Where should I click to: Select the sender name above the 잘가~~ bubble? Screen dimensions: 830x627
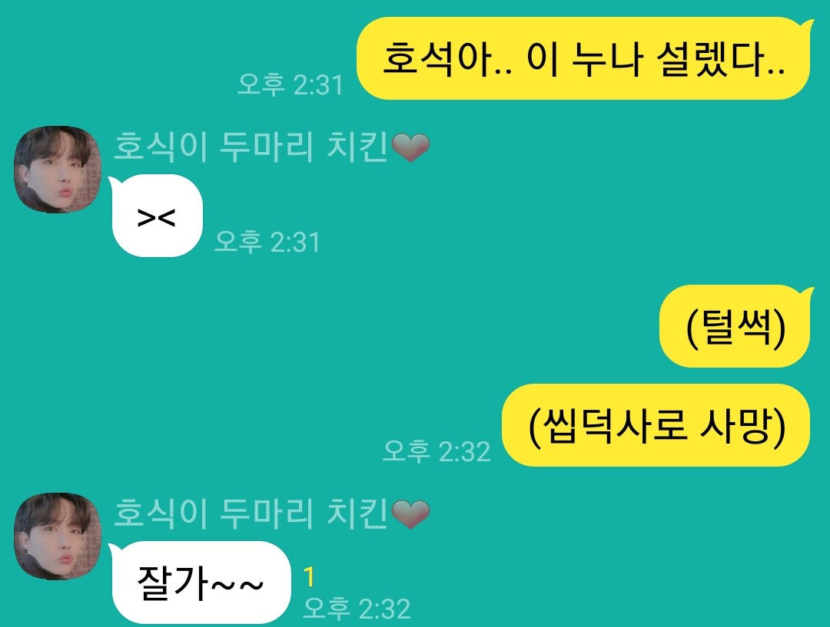click(x=271, y=513)
